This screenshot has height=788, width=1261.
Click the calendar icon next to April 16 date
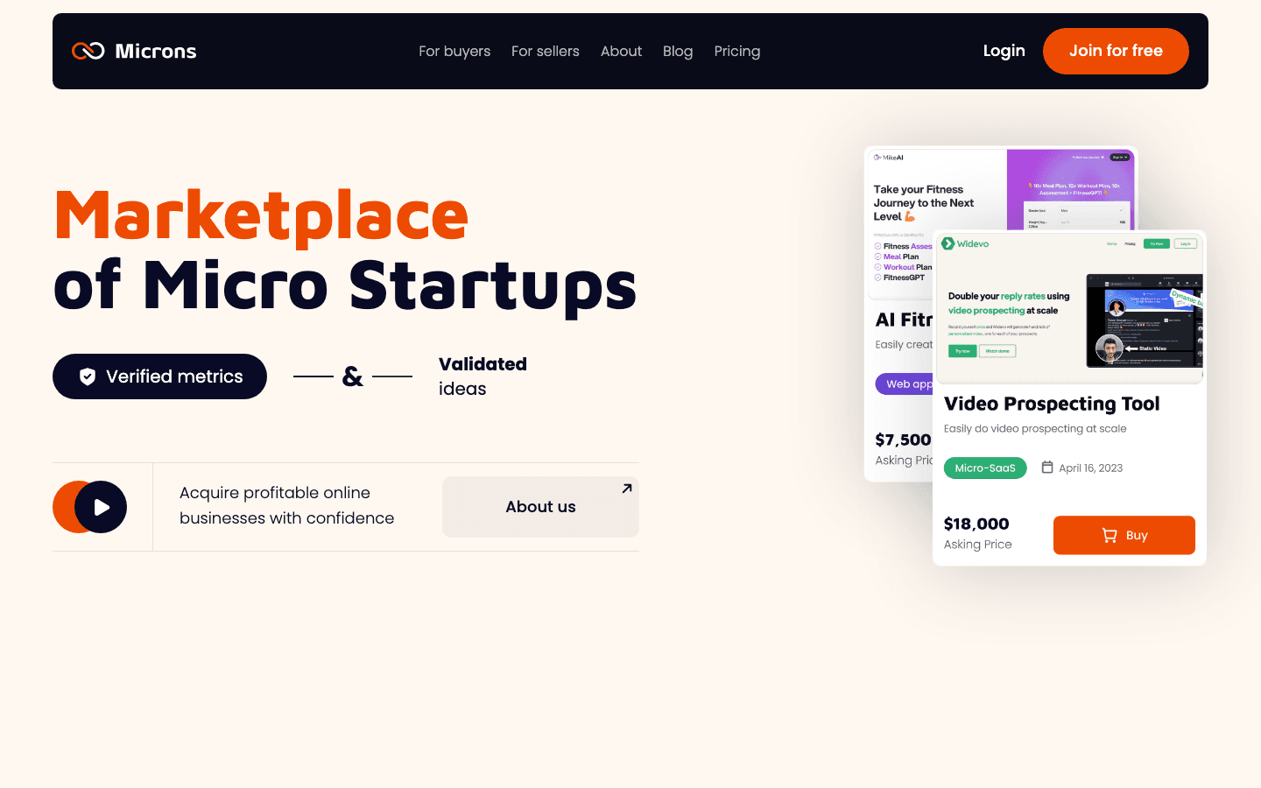click(x=1047, y=468)
